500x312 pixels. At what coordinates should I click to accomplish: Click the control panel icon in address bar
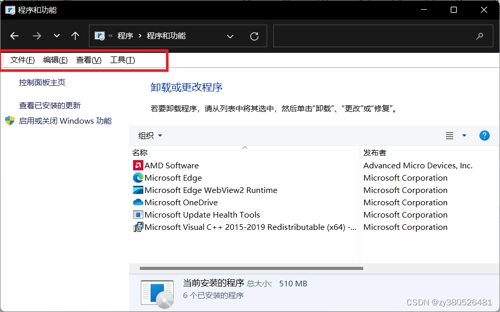[x=100, y=36]
